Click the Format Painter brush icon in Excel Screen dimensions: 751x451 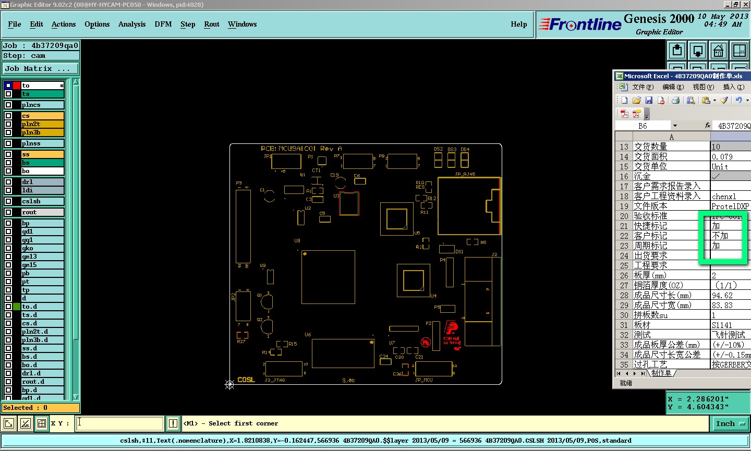[724, 100]
